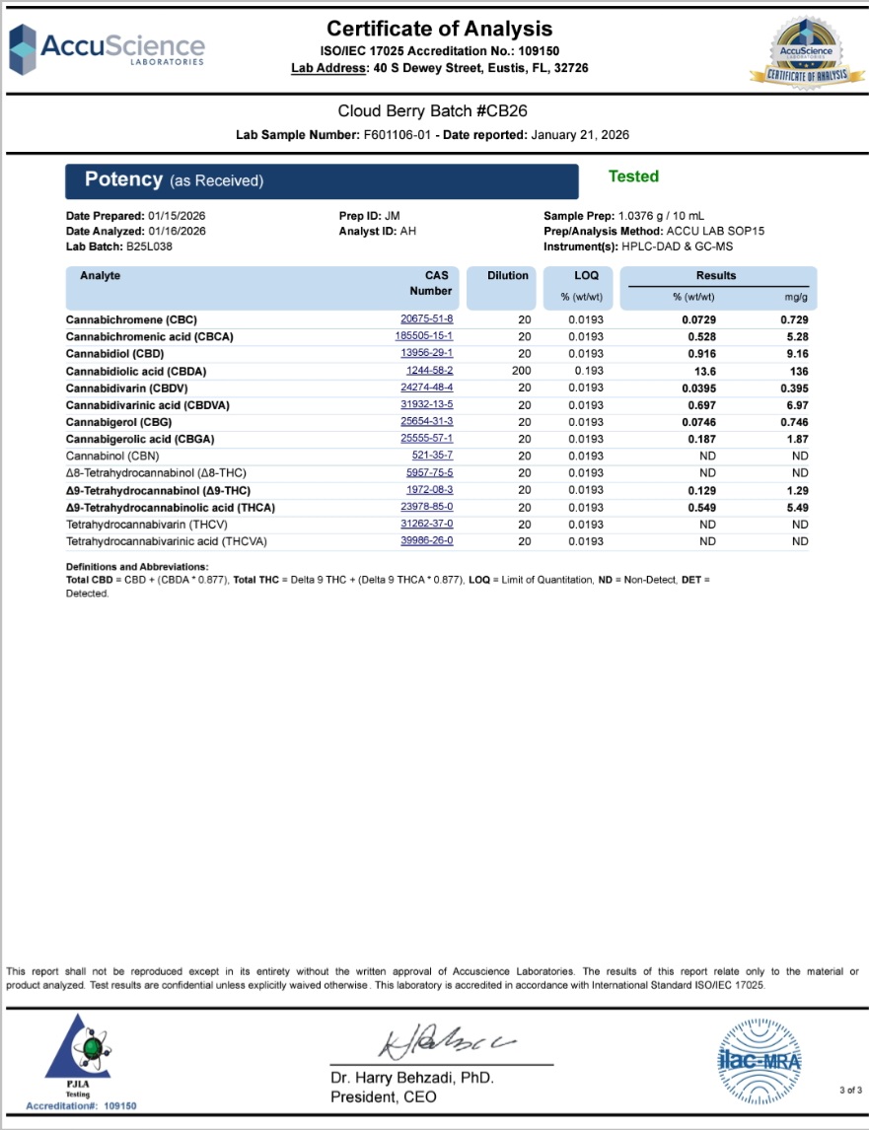Click Date Prepared 01/15/2026
Image resolution: width=869 pixels, height=1130 pixels.
[x=135, y=216]
